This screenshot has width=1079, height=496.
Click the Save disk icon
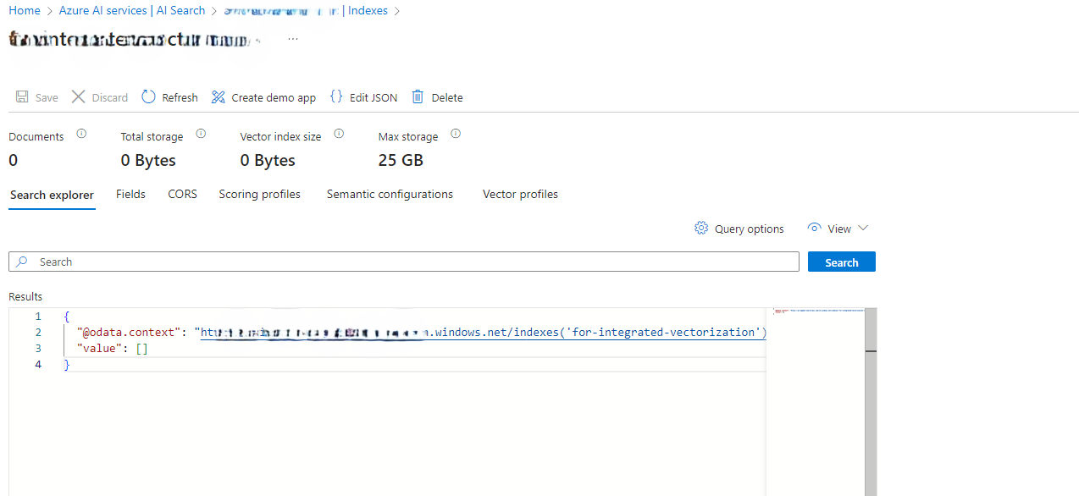[22, 97]
